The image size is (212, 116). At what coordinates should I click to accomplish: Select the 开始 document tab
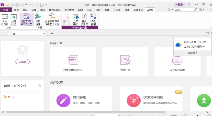(x=27, y=34)
